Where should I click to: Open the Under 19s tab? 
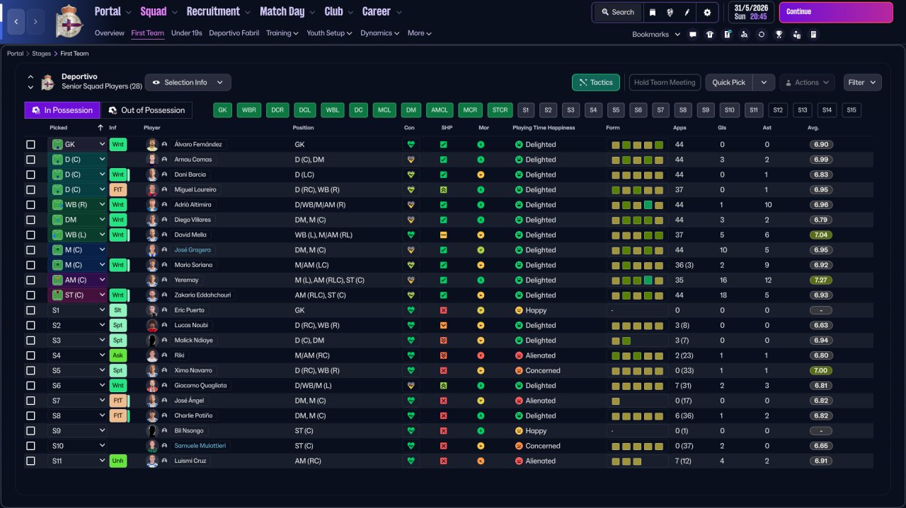coord(187,33)
